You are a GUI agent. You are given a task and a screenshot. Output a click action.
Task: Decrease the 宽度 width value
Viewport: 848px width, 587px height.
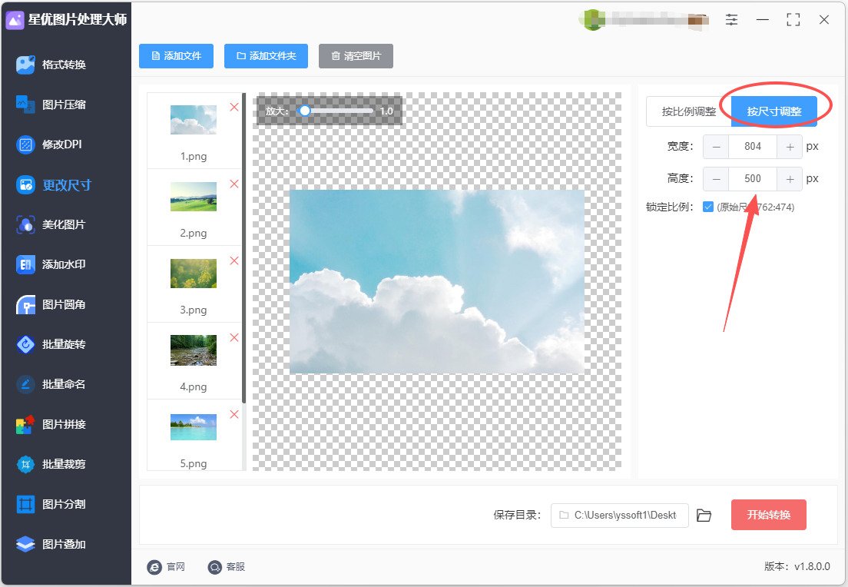716,147
